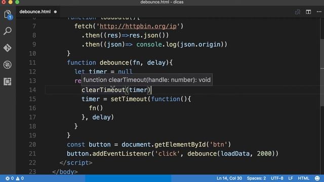Click the 'const' keyword on line 20
This screenshot has width=324, height=182.
point(76,145)
